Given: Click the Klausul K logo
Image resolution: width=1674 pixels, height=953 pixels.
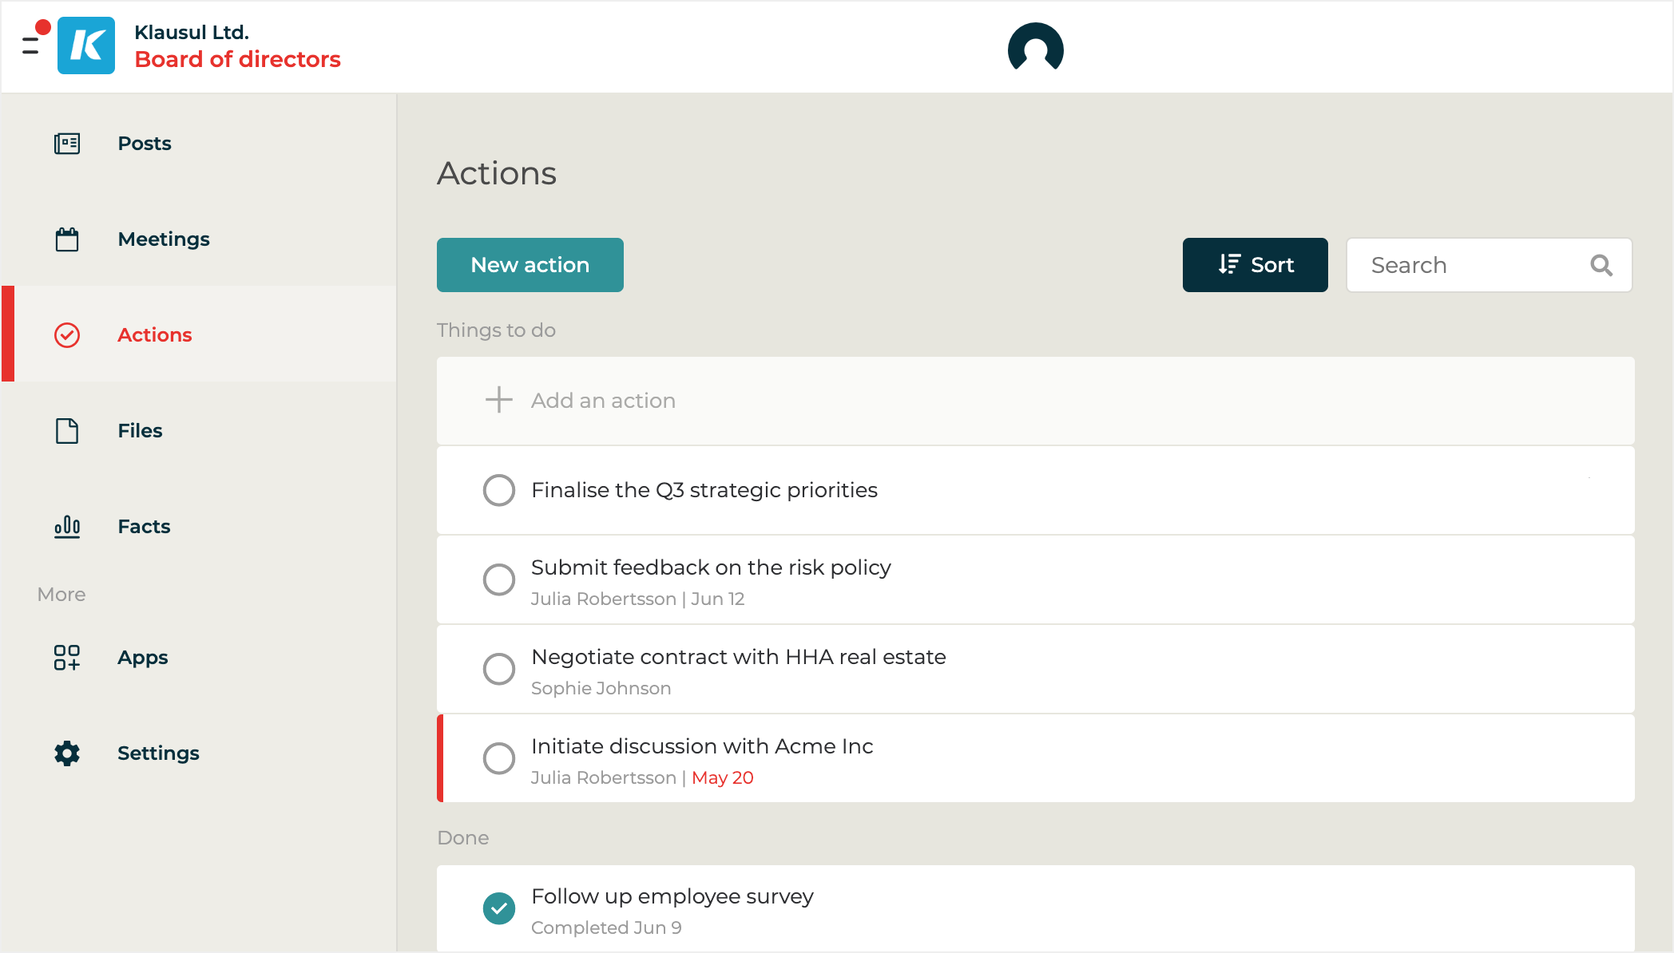Looking at the screenshot, I should 86,45.
